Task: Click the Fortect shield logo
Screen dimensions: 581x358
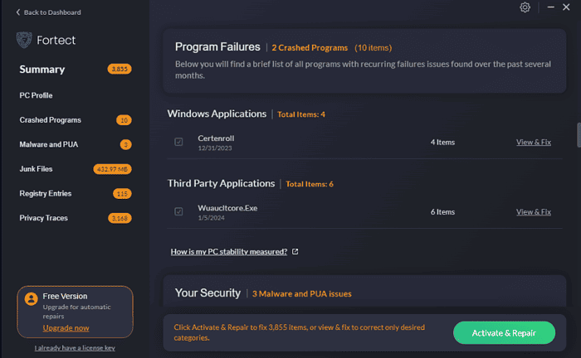Action: [24, 40]
